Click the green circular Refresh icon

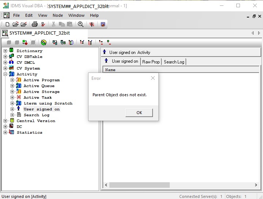pyautogui.click(x=44, y=42)
